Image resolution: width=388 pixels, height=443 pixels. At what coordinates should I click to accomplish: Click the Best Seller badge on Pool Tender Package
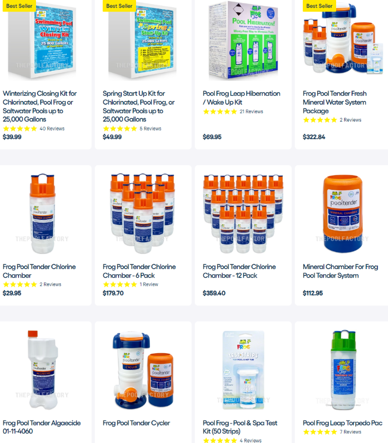click(319, 6)
